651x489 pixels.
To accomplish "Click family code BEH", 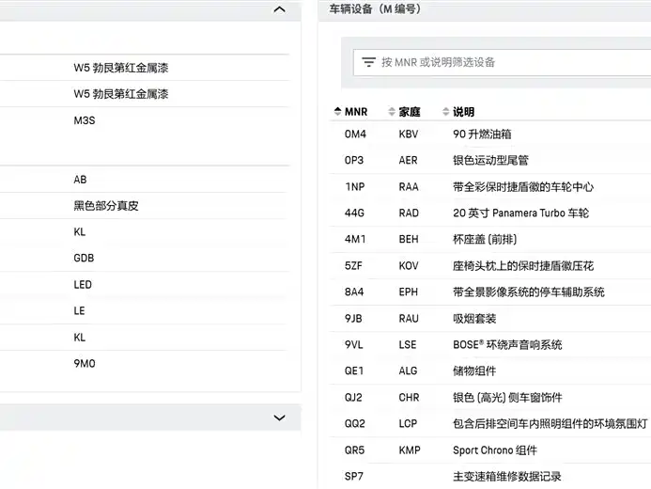I will pos(409,239).
